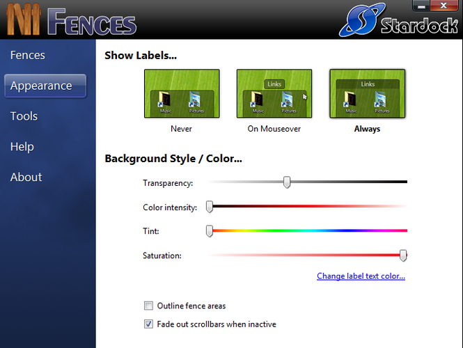
Task: Click the Color intensity slider handle
Action: tap(210, 207)
